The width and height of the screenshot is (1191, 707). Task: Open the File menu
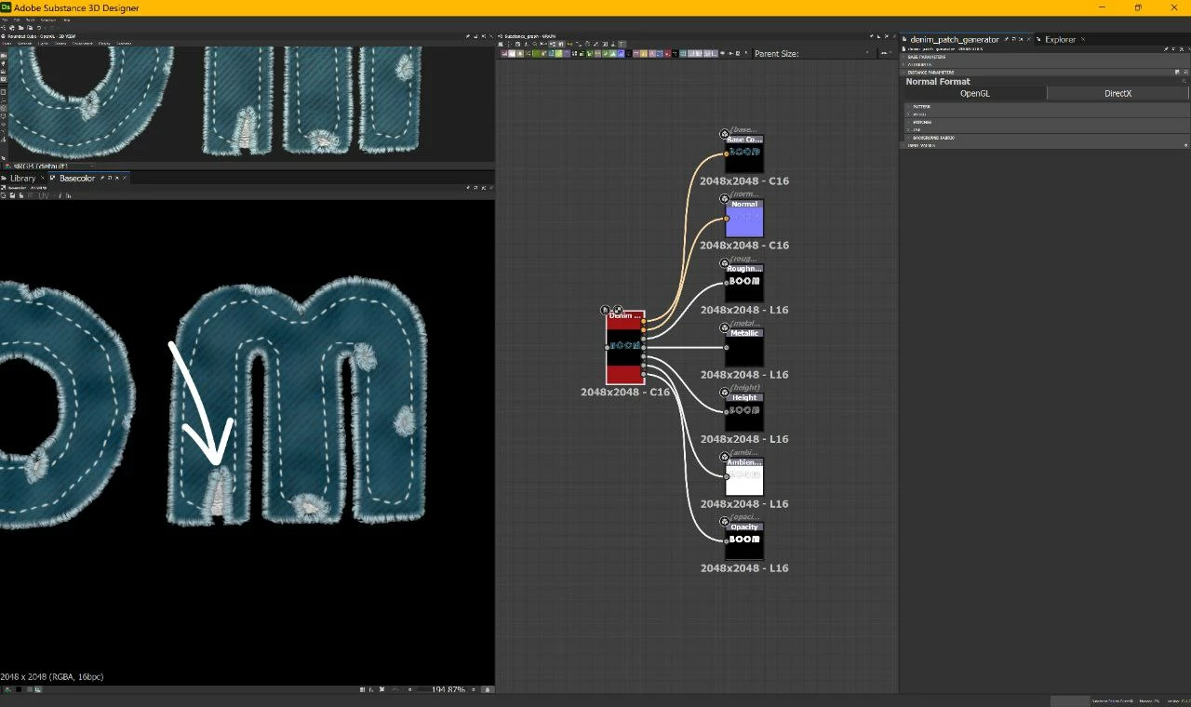(x=7, y=19)
